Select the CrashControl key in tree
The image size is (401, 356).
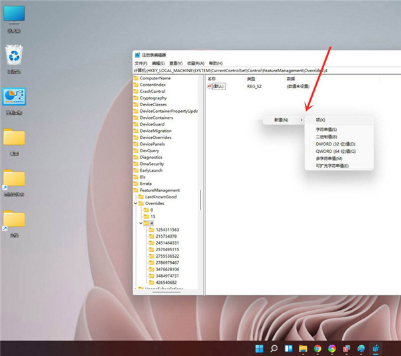pos(152,92)
